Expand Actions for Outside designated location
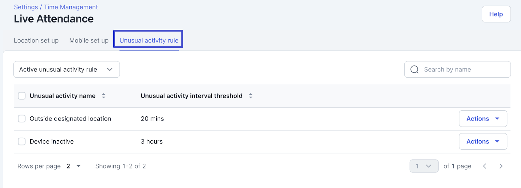521x188 pixels. point(483,119)
